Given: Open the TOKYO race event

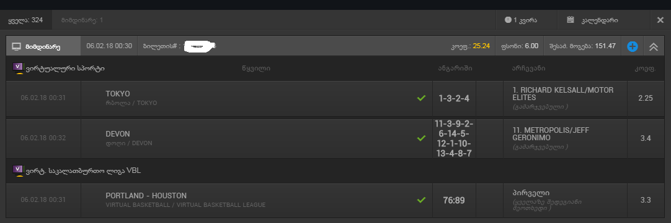Looking at the screenshot, I should pos(118,94).
